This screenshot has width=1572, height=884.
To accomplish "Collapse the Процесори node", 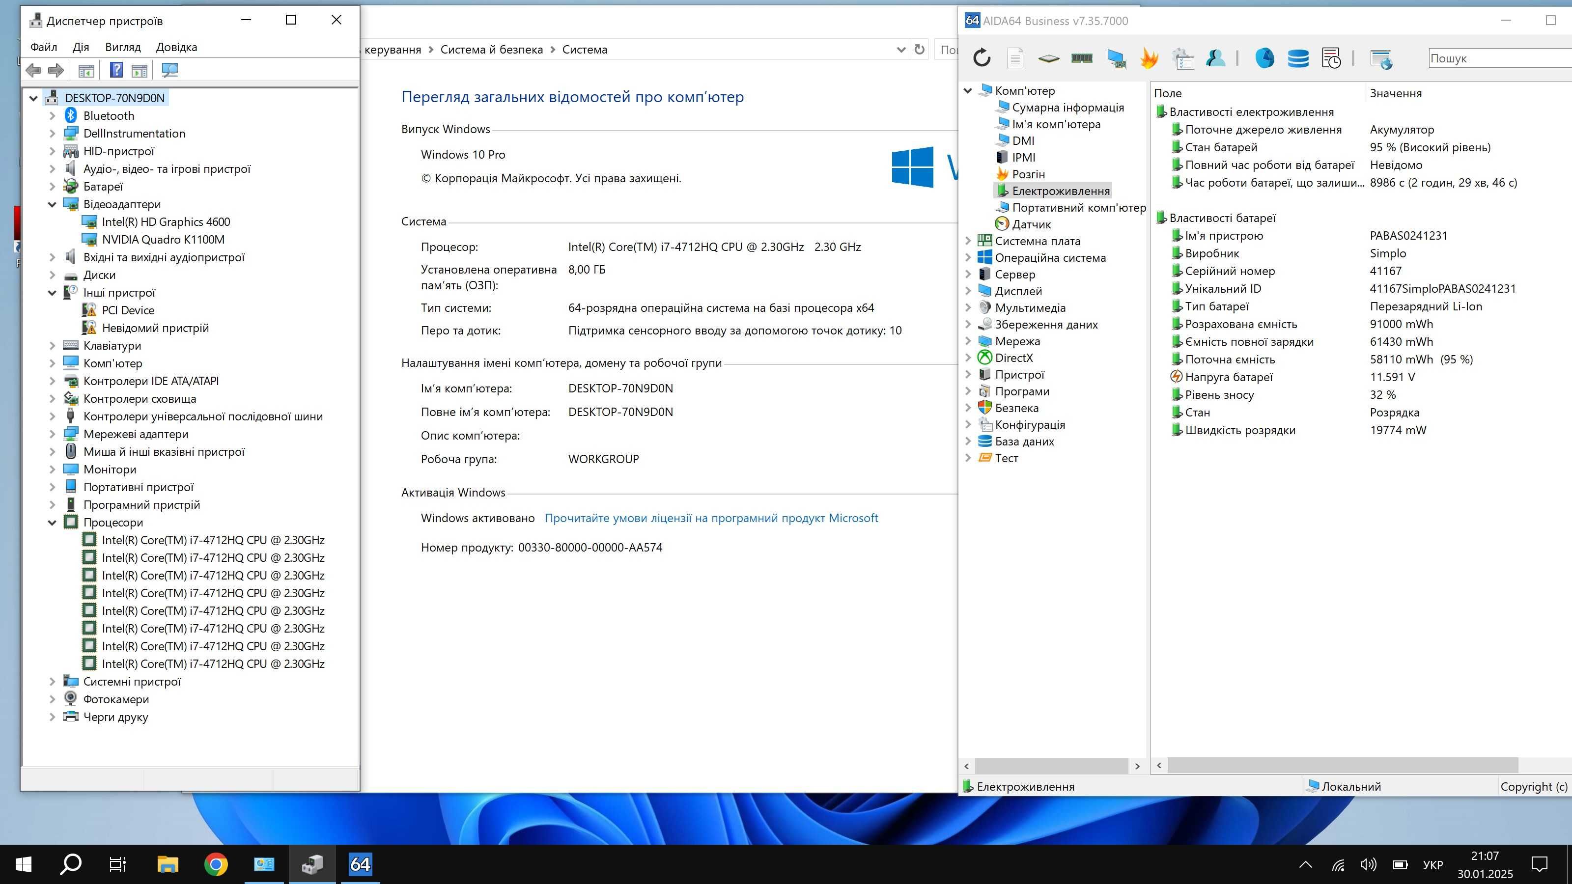I will point(52,523).
